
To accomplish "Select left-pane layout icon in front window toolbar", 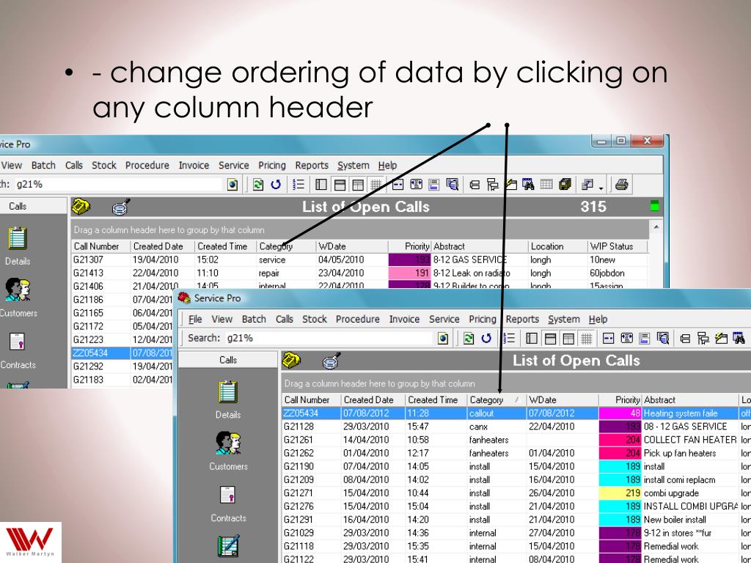I will pos(532,339).
